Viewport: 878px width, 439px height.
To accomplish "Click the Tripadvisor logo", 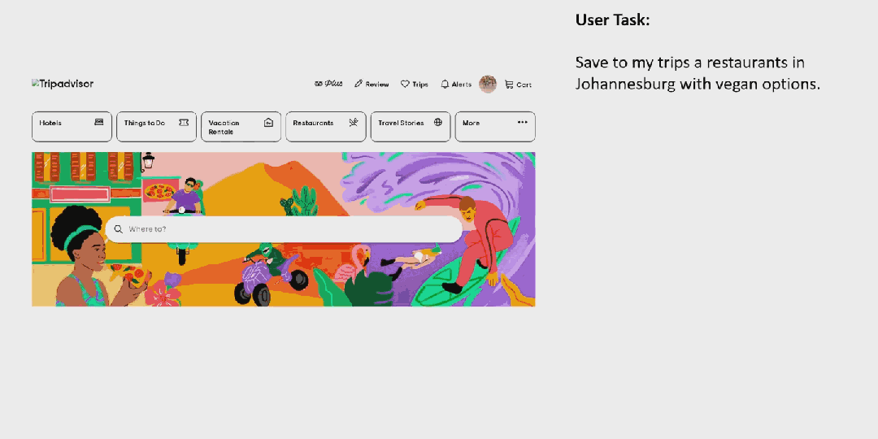I will pyautogui.click(x=63, y=84).
